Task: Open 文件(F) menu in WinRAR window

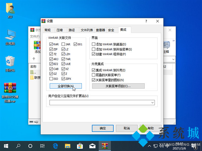Action: pyautogui.click(x=35, y=37)
